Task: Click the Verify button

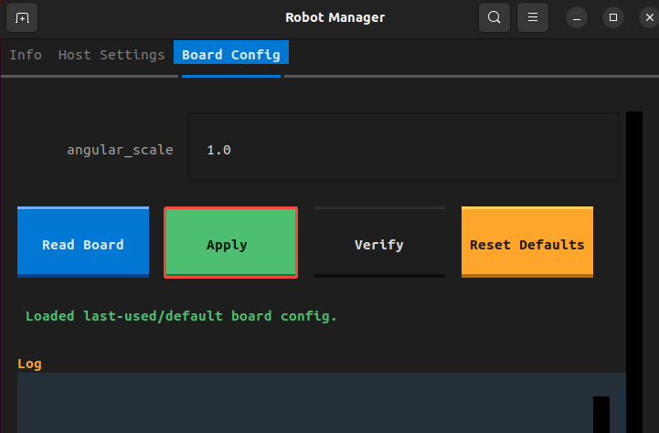Action: [x=379, y=242]
